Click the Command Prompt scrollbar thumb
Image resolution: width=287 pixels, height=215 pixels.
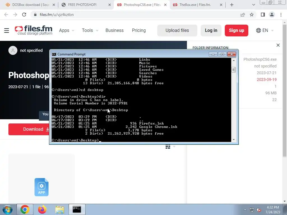point(233,70)
